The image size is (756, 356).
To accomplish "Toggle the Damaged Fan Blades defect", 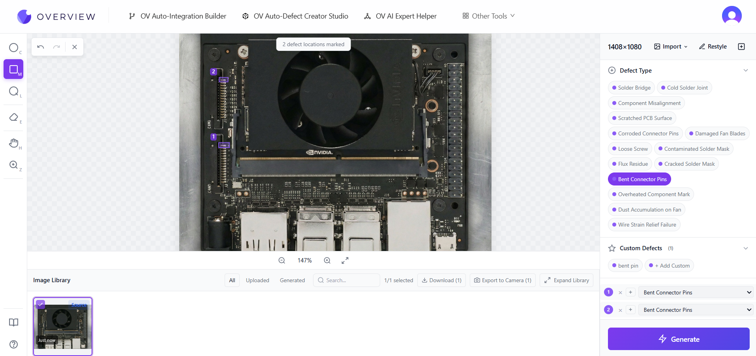I will pyautogui.click(x=717, y=133).
